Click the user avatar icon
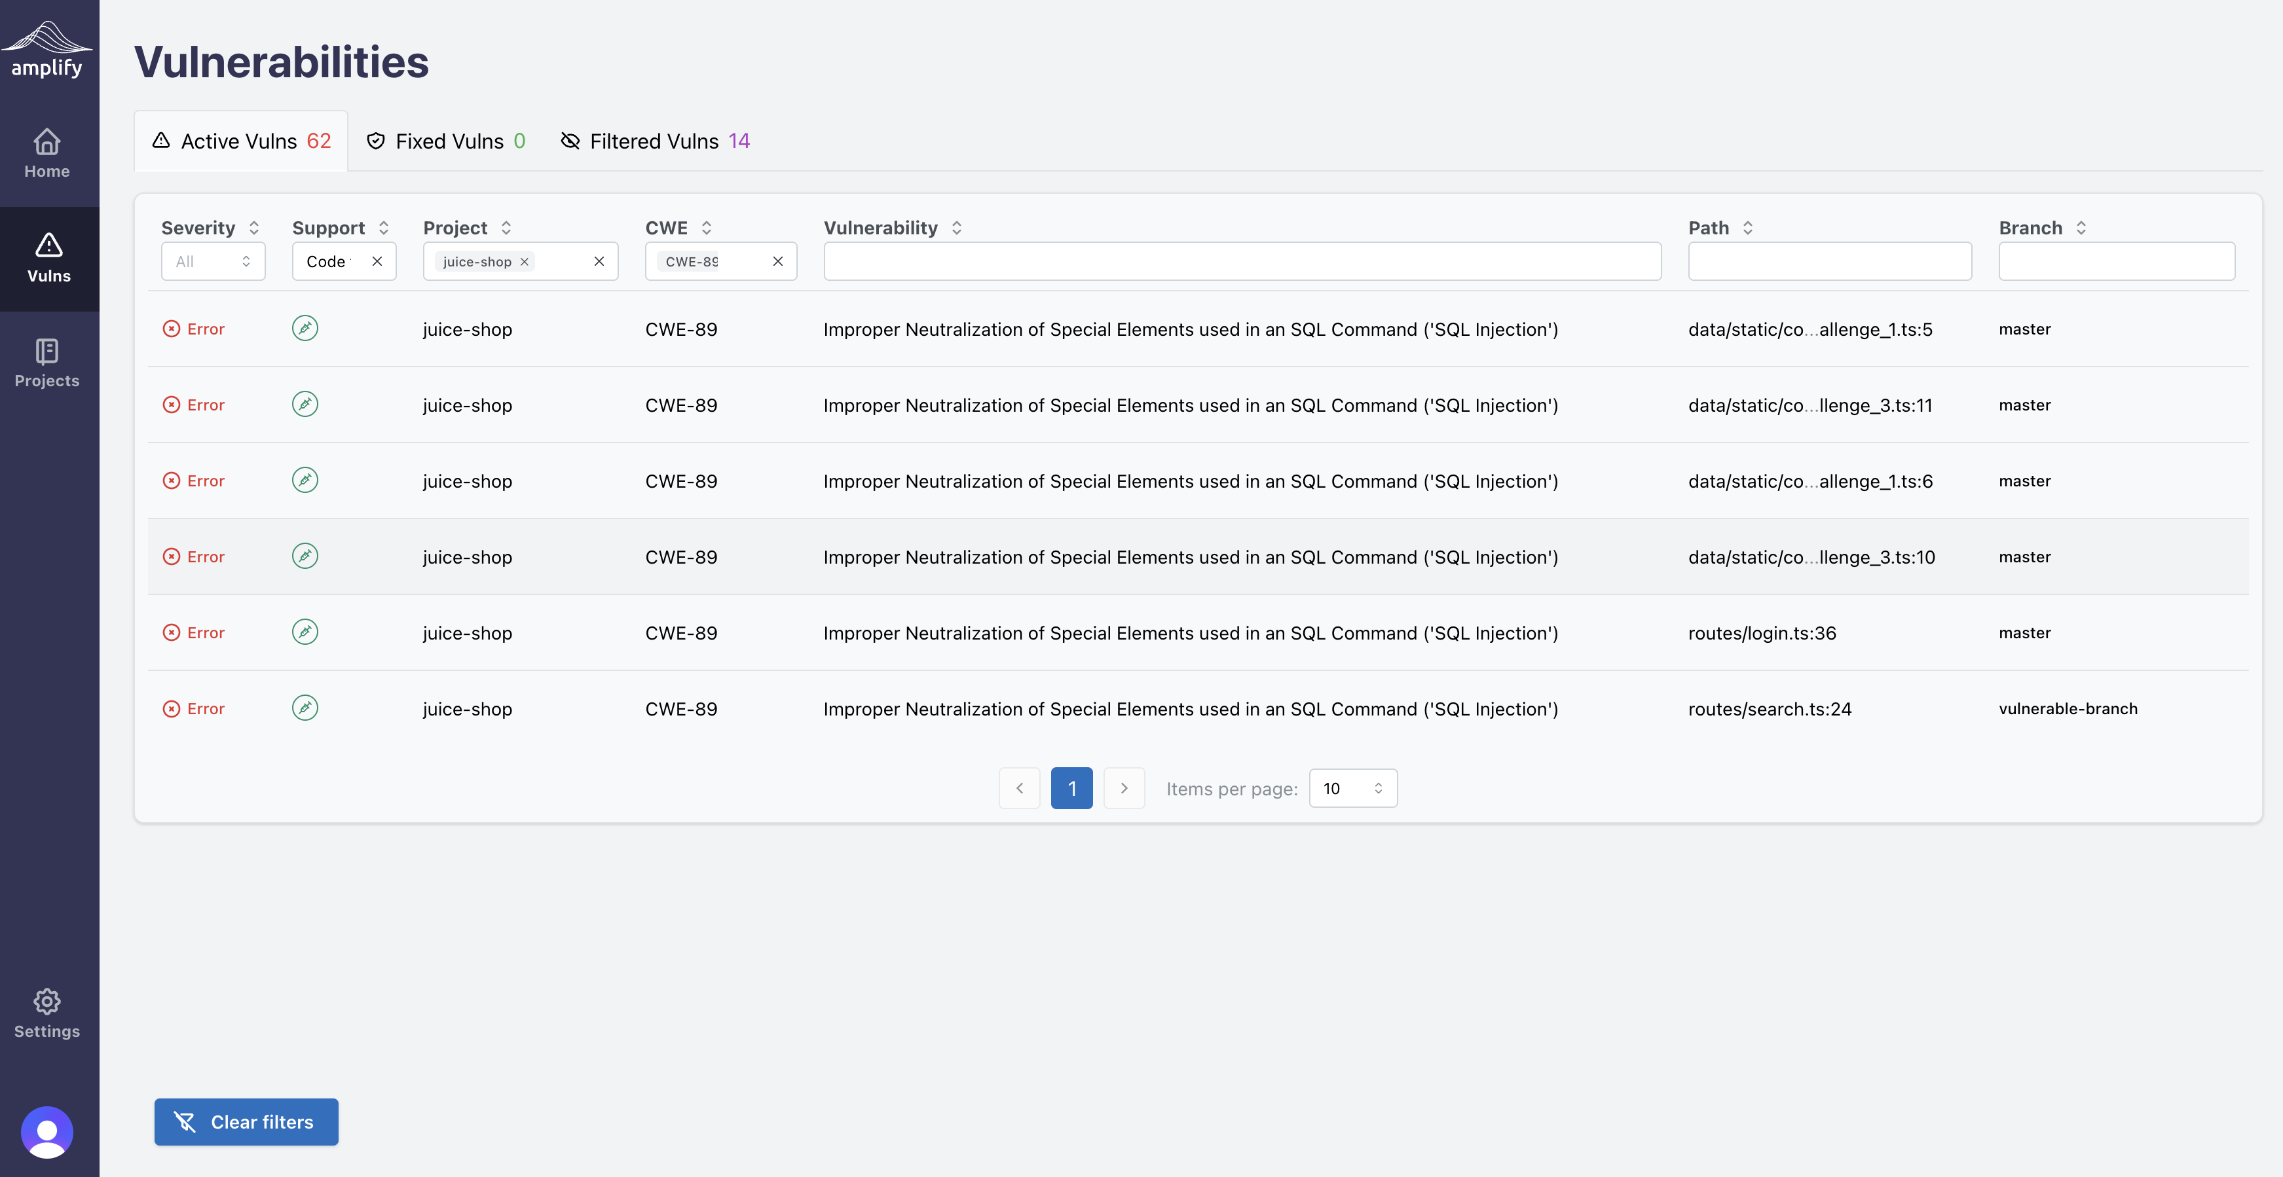The image size is (2283, 1177). tap(47, 1132)
